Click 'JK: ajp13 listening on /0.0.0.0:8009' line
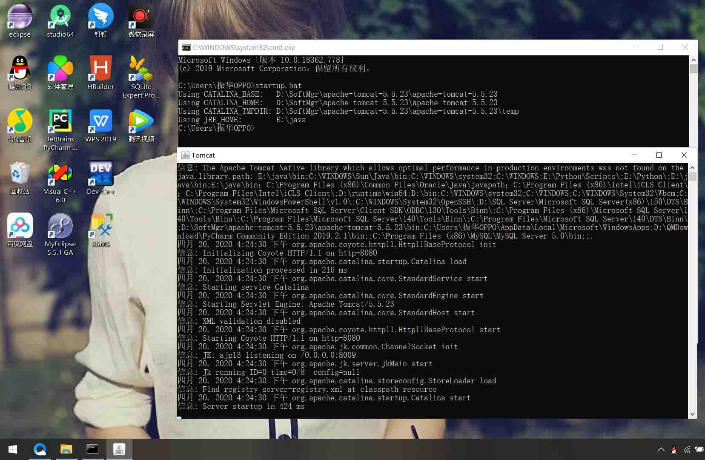Screen dimensions: 705x460 coord(267,355)
